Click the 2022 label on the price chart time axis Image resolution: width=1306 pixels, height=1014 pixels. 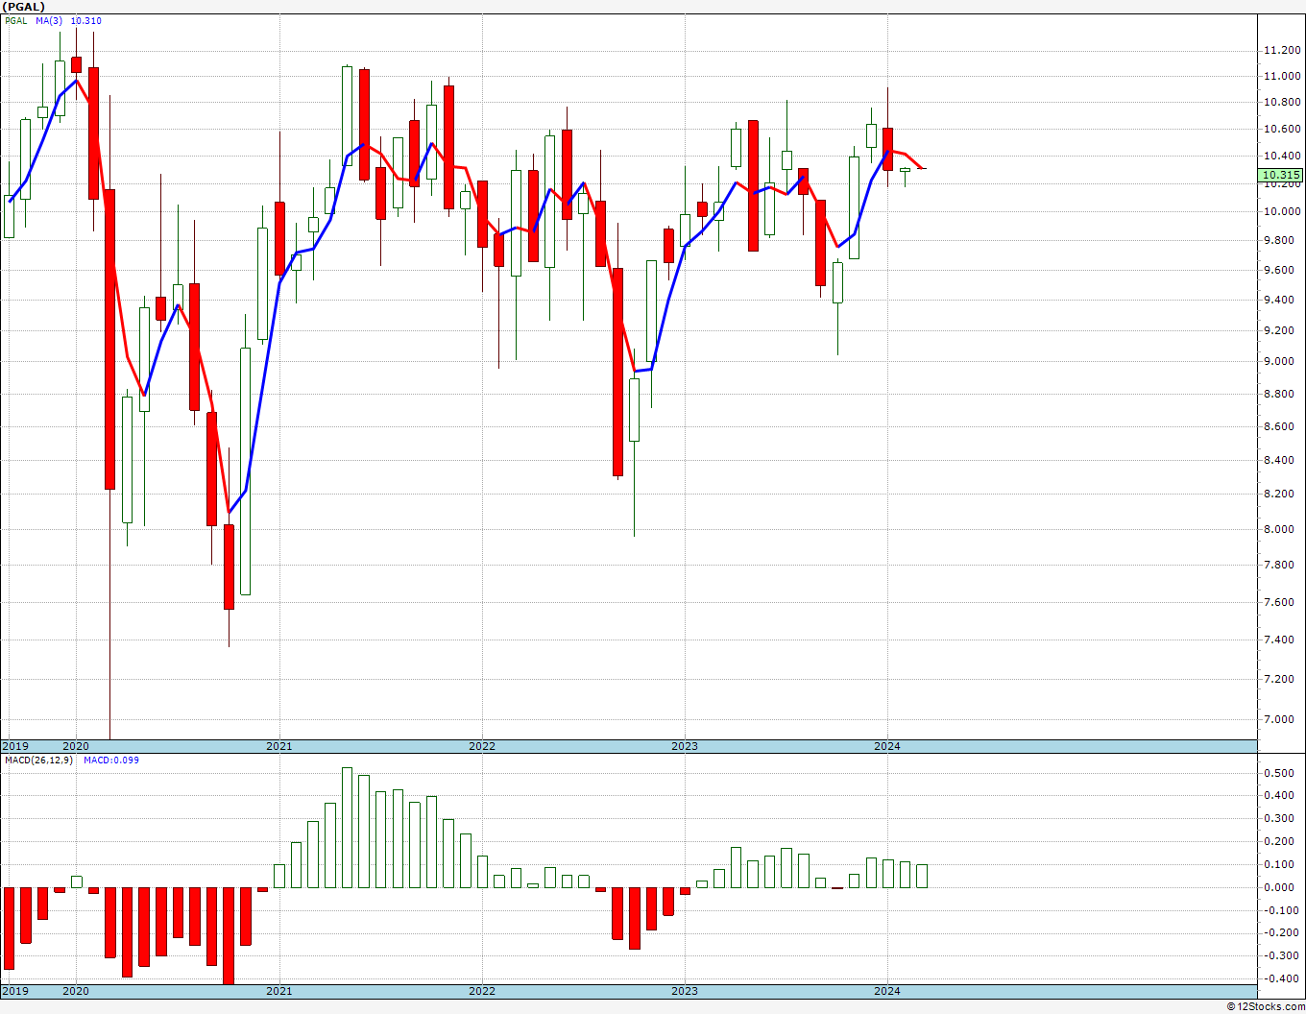pyautogui.click(x=482, y=746)
